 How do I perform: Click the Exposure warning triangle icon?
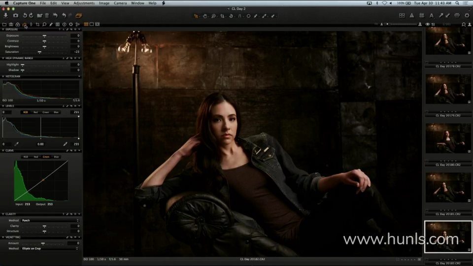(412, 15)
